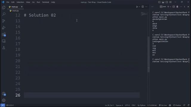Place cursor on line 26

(82, 95)
